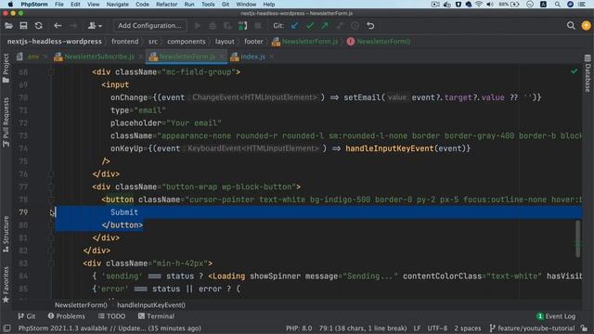Toggle the Project tool window

coord(6,68)
